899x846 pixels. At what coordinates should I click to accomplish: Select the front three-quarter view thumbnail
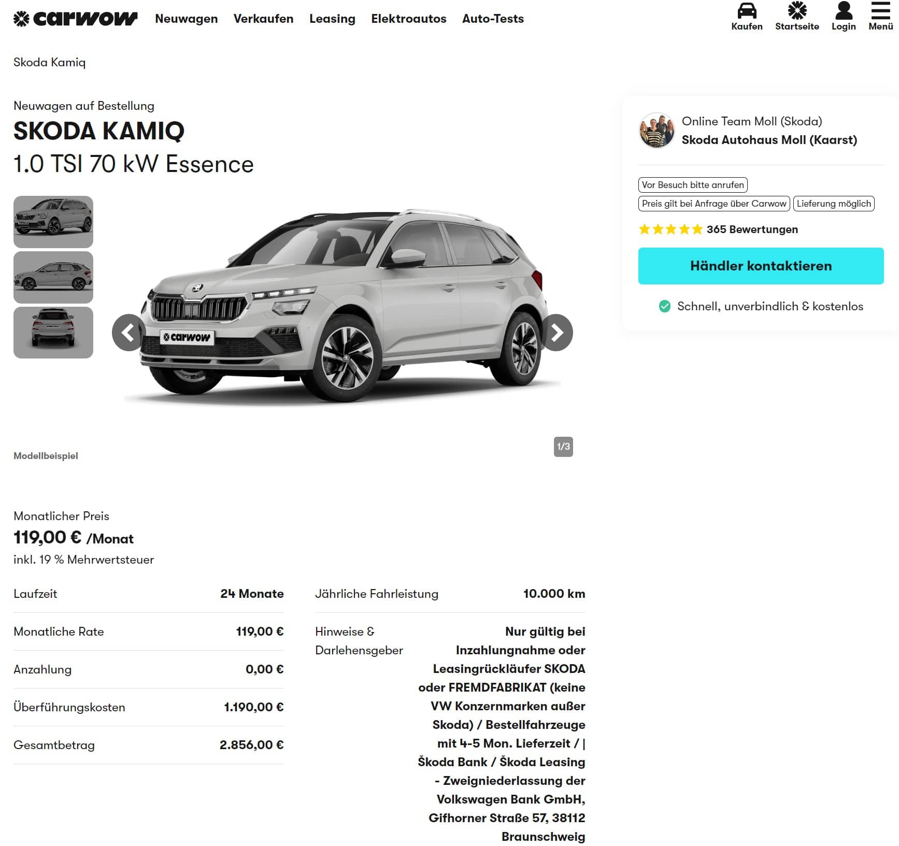coord(53,222)
